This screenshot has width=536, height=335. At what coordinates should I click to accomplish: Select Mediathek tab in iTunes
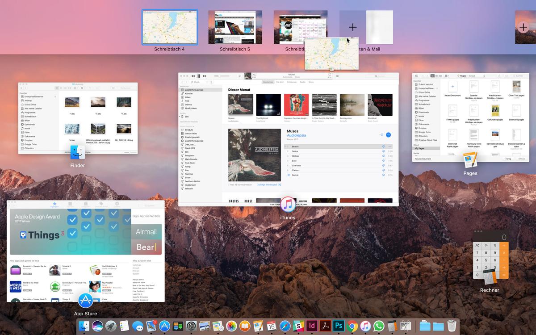tap(268, 82)
